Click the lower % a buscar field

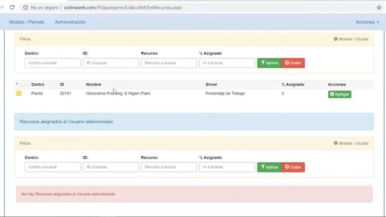click(227, 167)
